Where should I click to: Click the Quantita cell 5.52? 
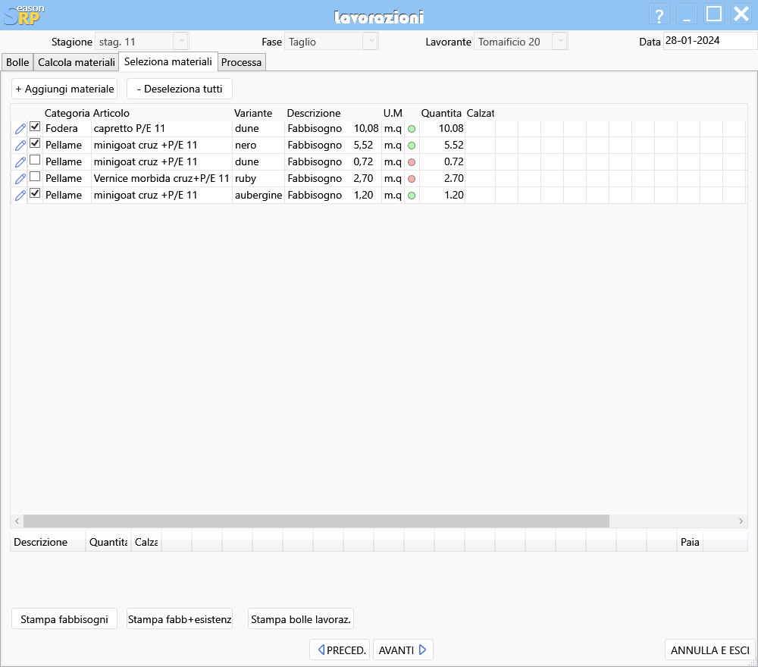pos(442,146)
